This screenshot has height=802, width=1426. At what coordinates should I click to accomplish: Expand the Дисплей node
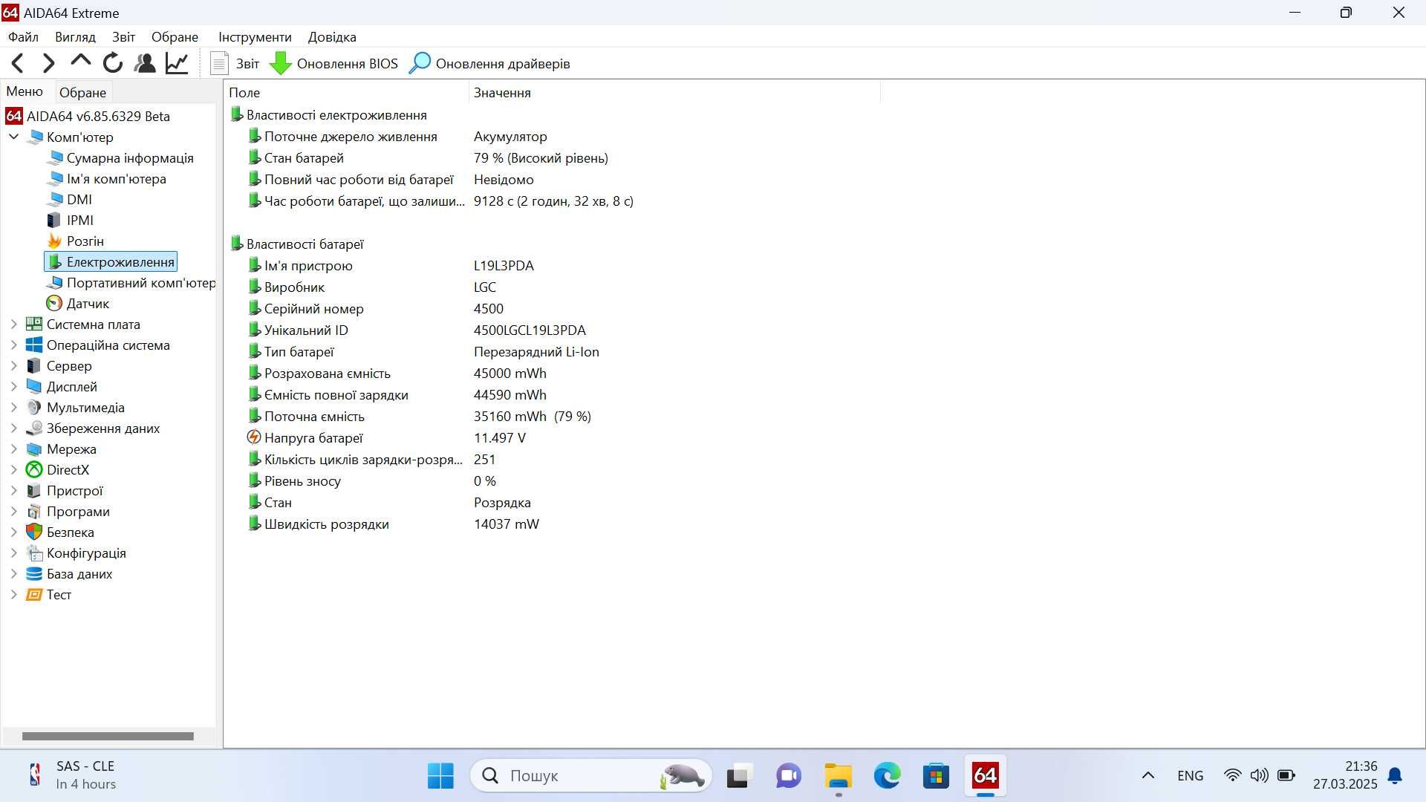(13, 386)
